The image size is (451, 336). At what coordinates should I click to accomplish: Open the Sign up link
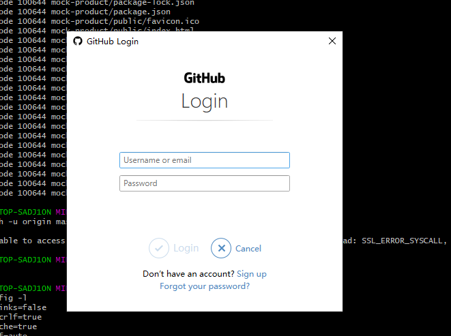click(x=252, y=274)
